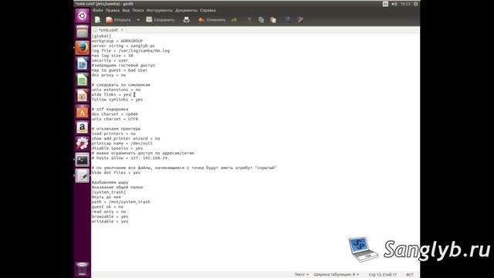This screenshot has height=278, width=494.
Task: Redo the last action with the green arrow
Action: pos(234,20)
